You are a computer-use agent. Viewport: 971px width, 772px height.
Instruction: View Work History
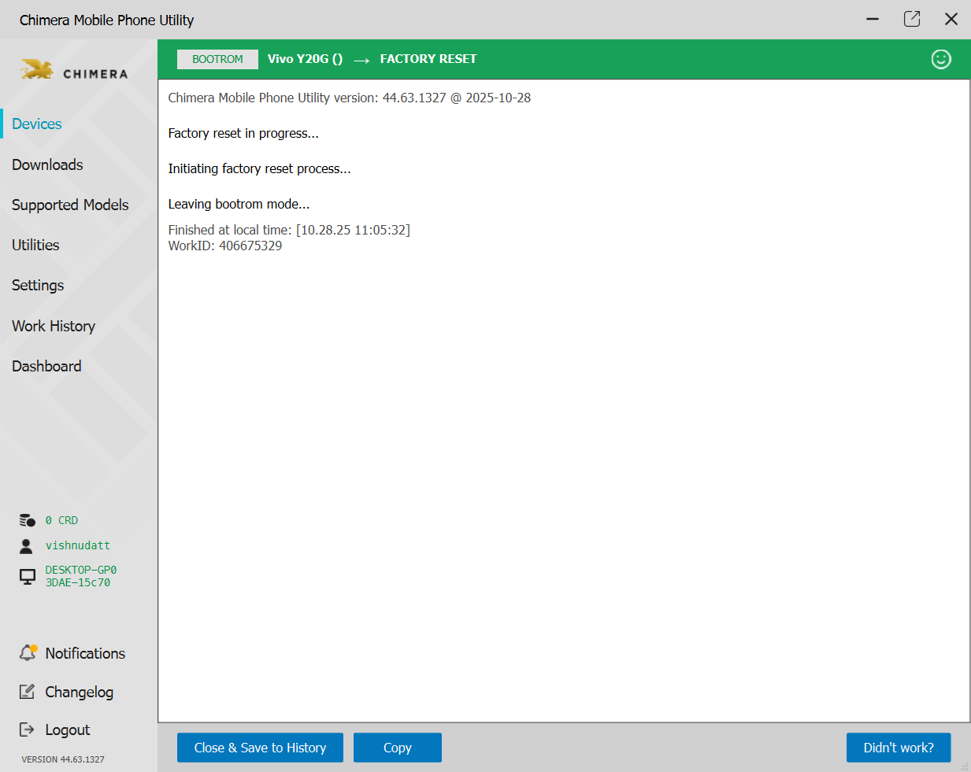click(x=54, y=326)
